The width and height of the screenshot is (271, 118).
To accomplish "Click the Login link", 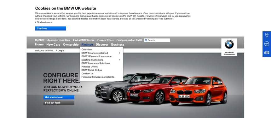I will coord(60,51).
